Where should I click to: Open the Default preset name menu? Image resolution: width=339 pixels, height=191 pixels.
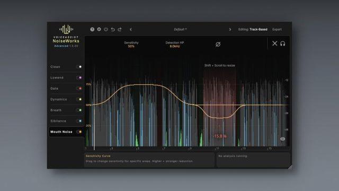coord(180,29)
